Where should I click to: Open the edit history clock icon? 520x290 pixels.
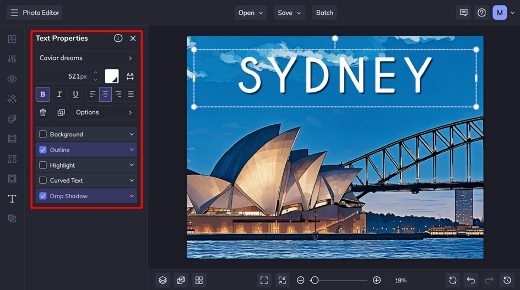pyautogui.click(x=507, y=281)
